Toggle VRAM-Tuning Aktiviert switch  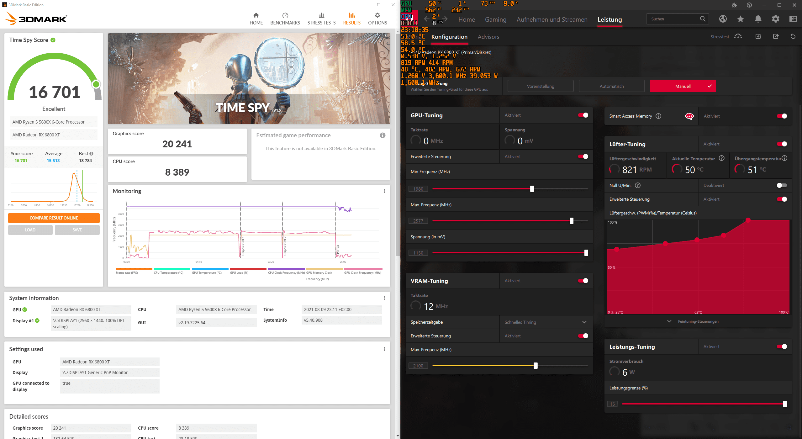tap(583, 281)
